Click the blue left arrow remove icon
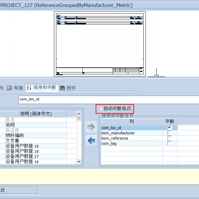The width and height of the screenshot is (199, 199). (91, 141)
